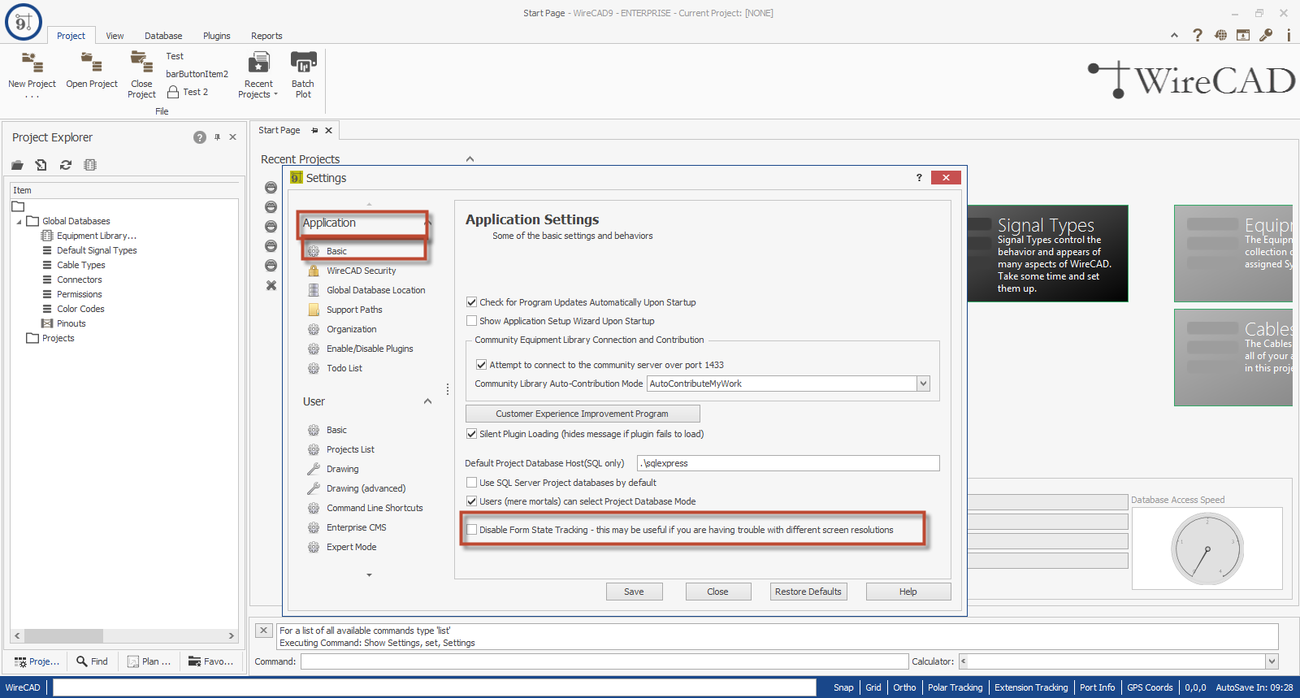Click the Save button in Settings
1300x698 pixels.
pos(634,592)
